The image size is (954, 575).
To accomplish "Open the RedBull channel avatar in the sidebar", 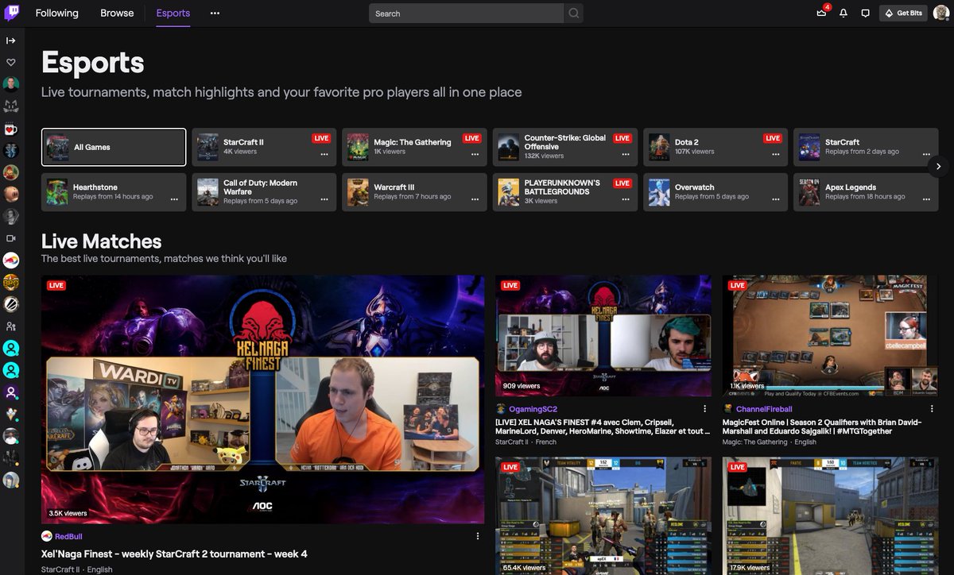I will (11, 260).
